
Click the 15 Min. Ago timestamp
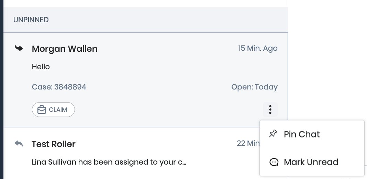258,48
